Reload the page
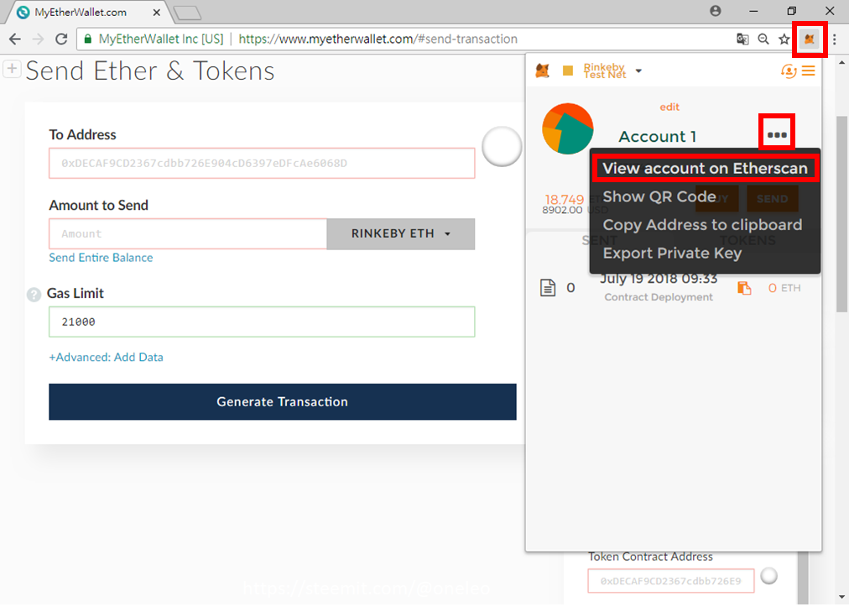The image size is (849, 612). pyautogui.click(x=61, y=39)
